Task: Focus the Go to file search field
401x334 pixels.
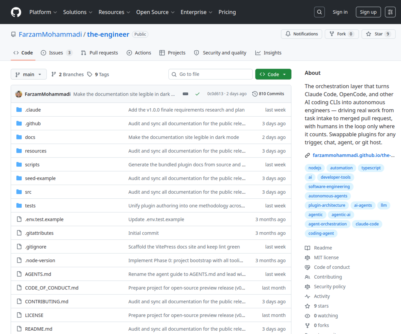Action: click(x=211, y=74)
